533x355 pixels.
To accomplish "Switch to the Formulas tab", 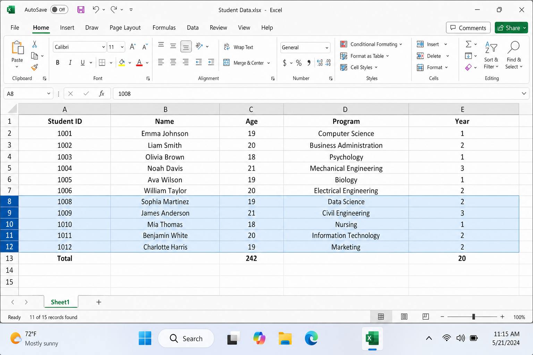I will click(164, 28).
